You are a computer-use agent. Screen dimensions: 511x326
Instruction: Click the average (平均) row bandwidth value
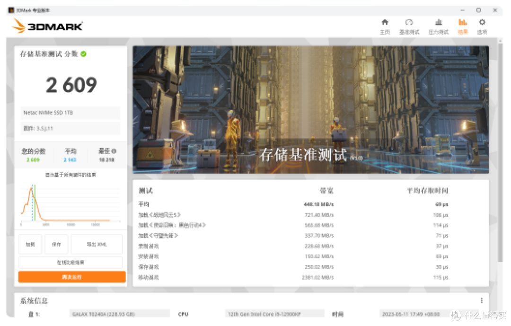pos(319,204)
